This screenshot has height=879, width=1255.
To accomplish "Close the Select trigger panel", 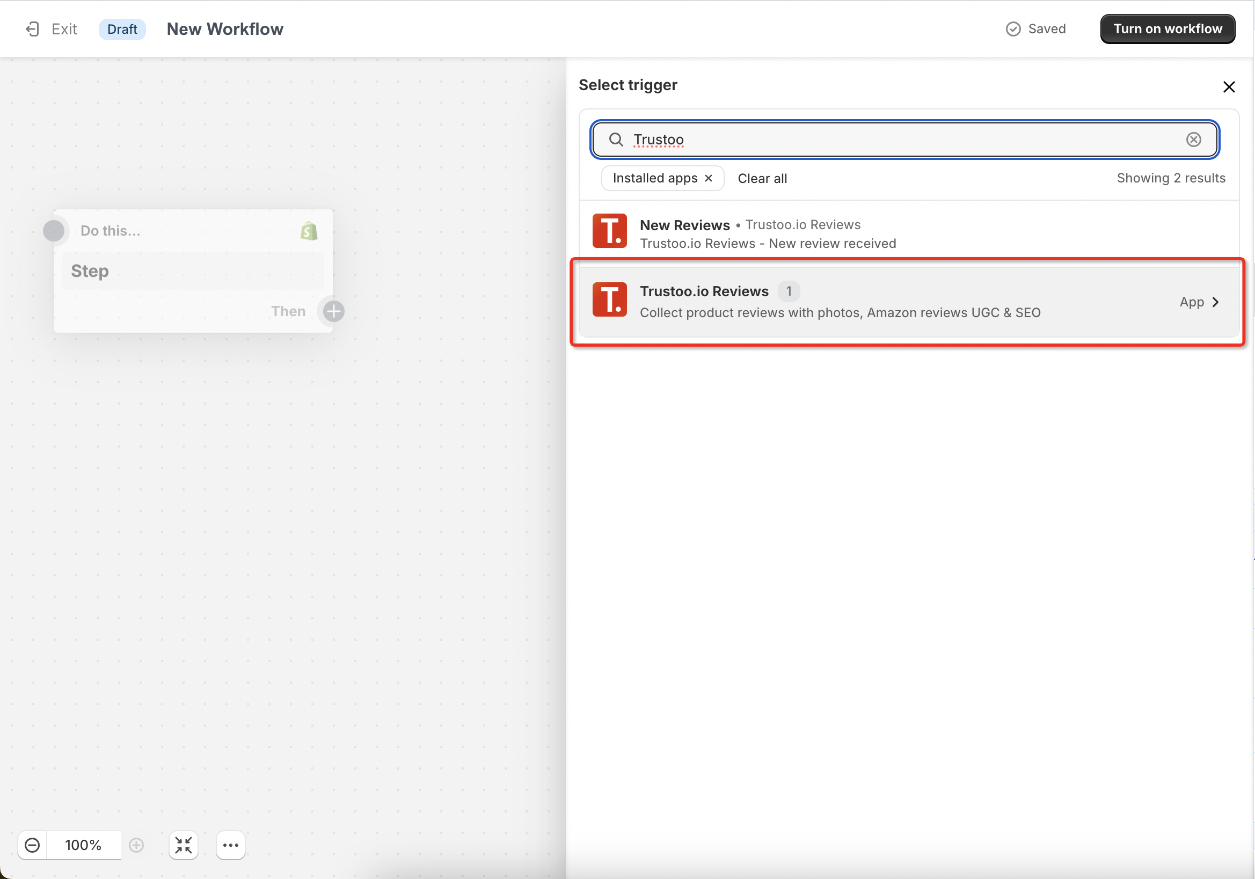I will [1228, 87].
